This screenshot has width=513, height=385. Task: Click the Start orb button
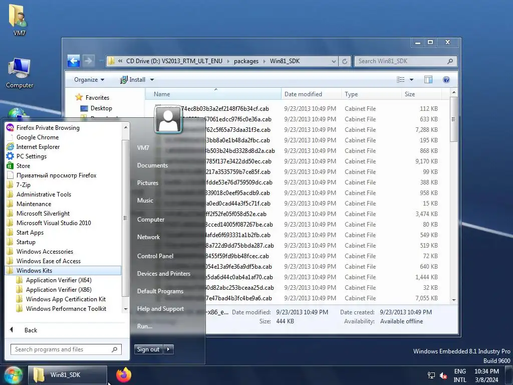(x=13, y=375)
